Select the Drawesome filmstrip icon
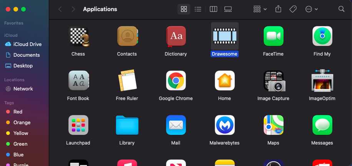Image resolution: width=352 pixels, height=166 pixels. pyautogui.click(x=225, y=36)
